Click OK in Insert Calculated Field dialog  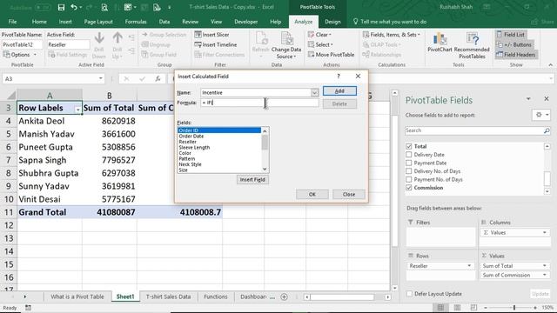point(312,194)
